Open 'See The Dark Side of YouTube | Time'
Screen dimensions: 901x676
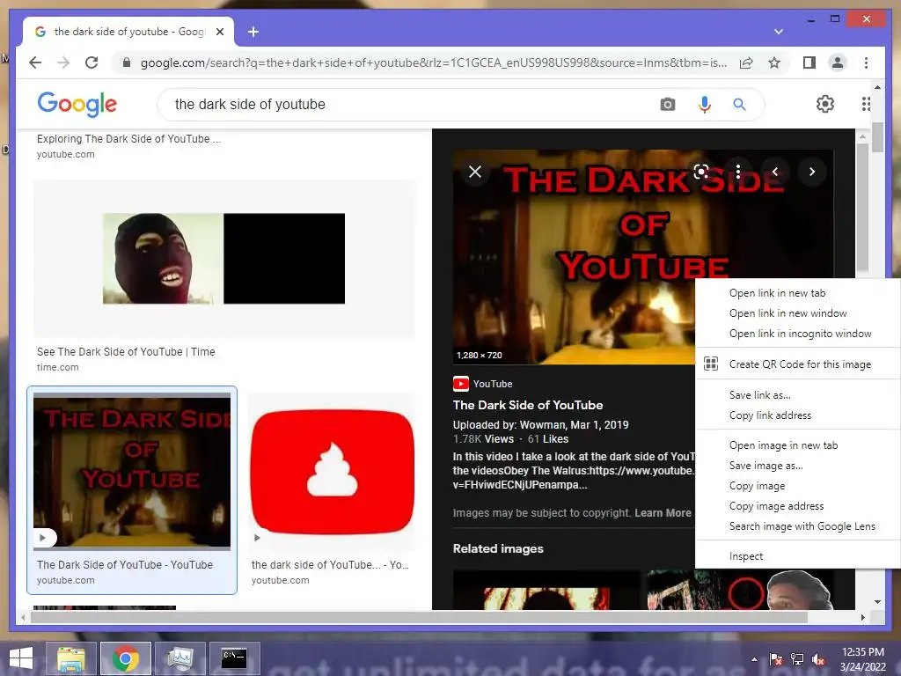[x=126, y=352]
